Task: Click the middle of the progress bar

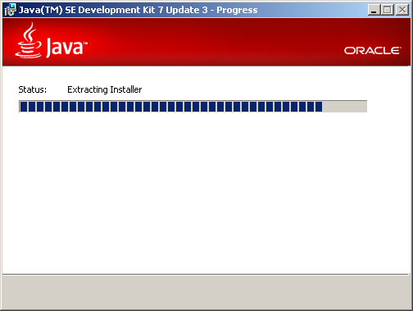Action: coord(193,107)
